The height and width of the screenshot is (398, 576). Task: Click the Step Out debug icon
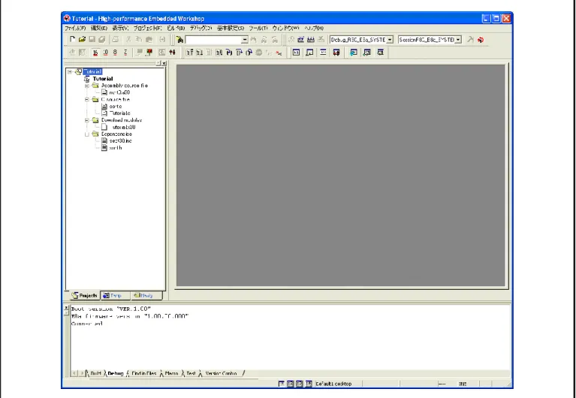[x=249, y=53]
